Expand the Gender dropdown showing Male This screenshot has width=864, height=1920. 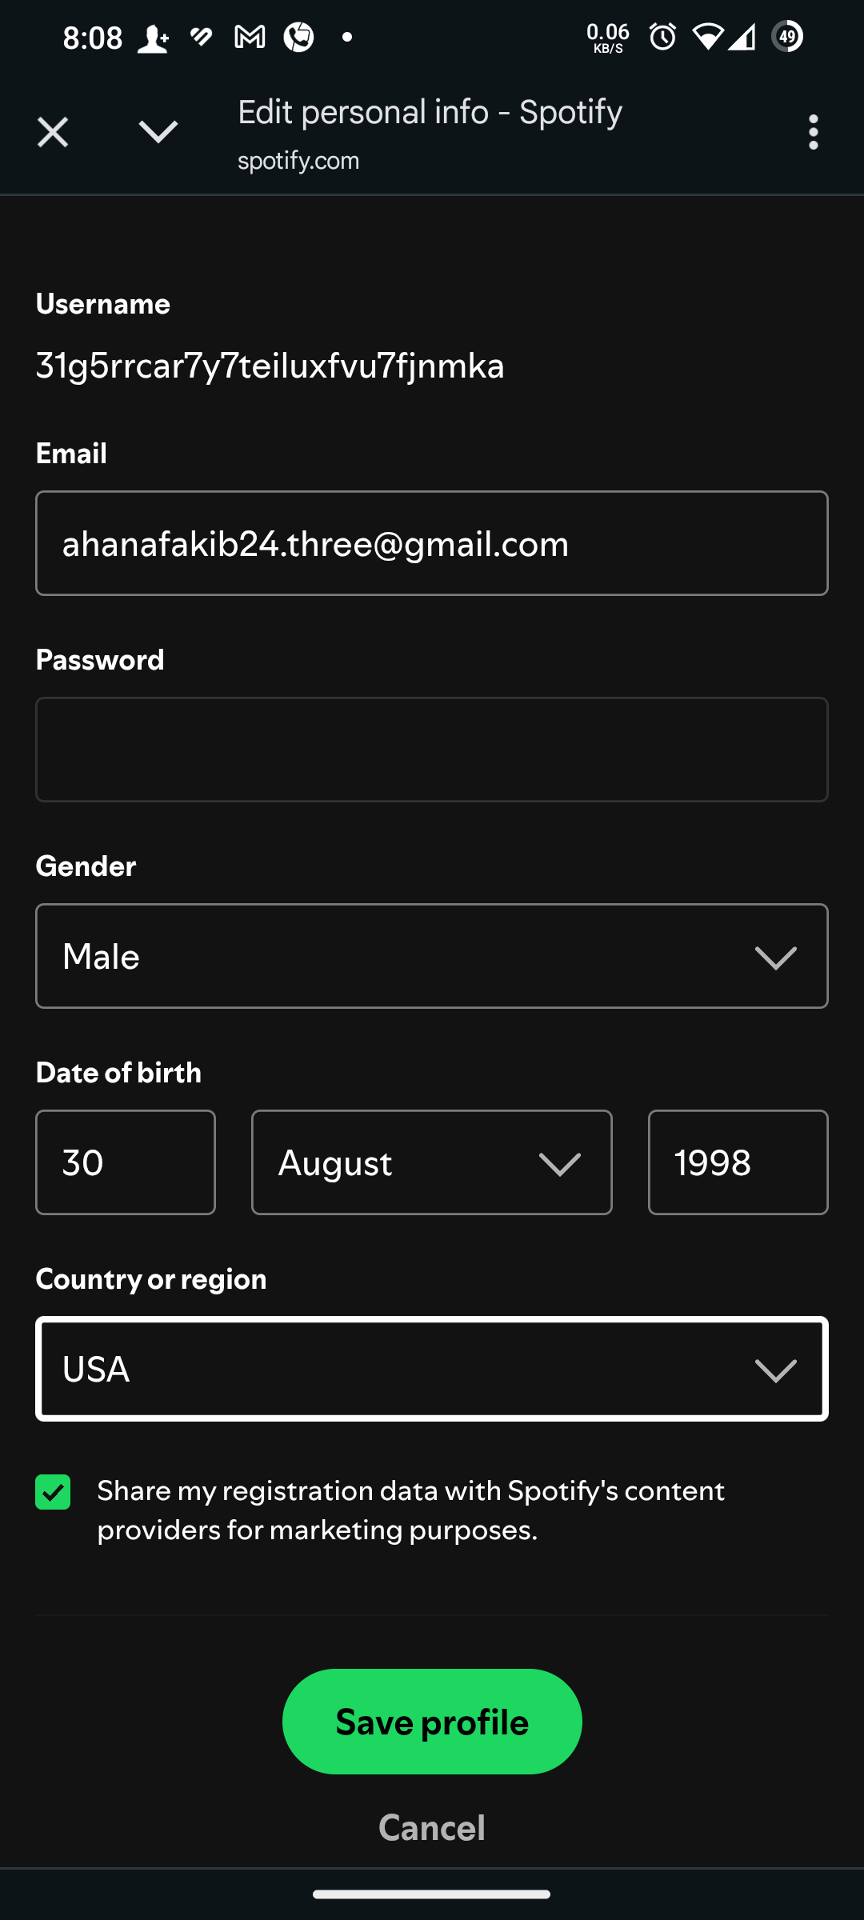432,956
